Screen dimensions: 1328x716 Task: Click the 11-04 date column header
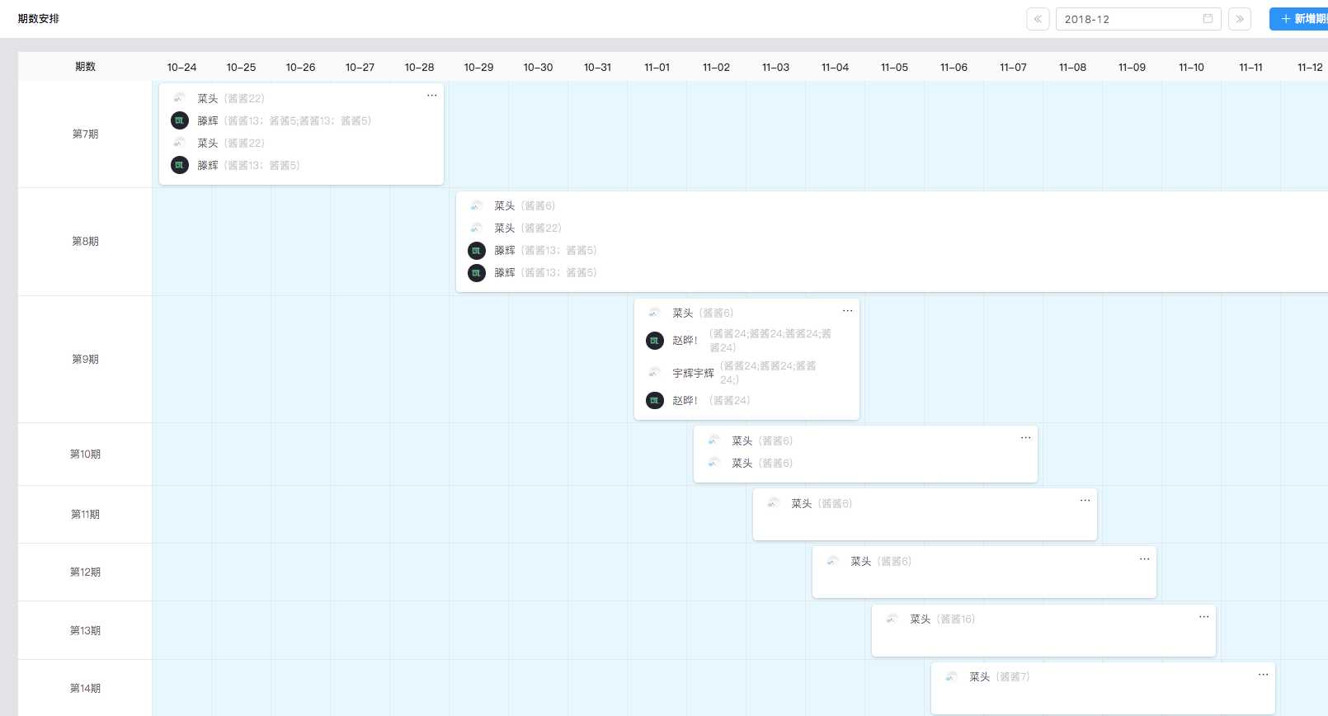coord(835,67)
